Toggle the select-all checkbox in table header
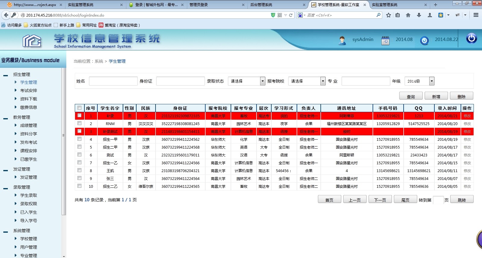 79,108
